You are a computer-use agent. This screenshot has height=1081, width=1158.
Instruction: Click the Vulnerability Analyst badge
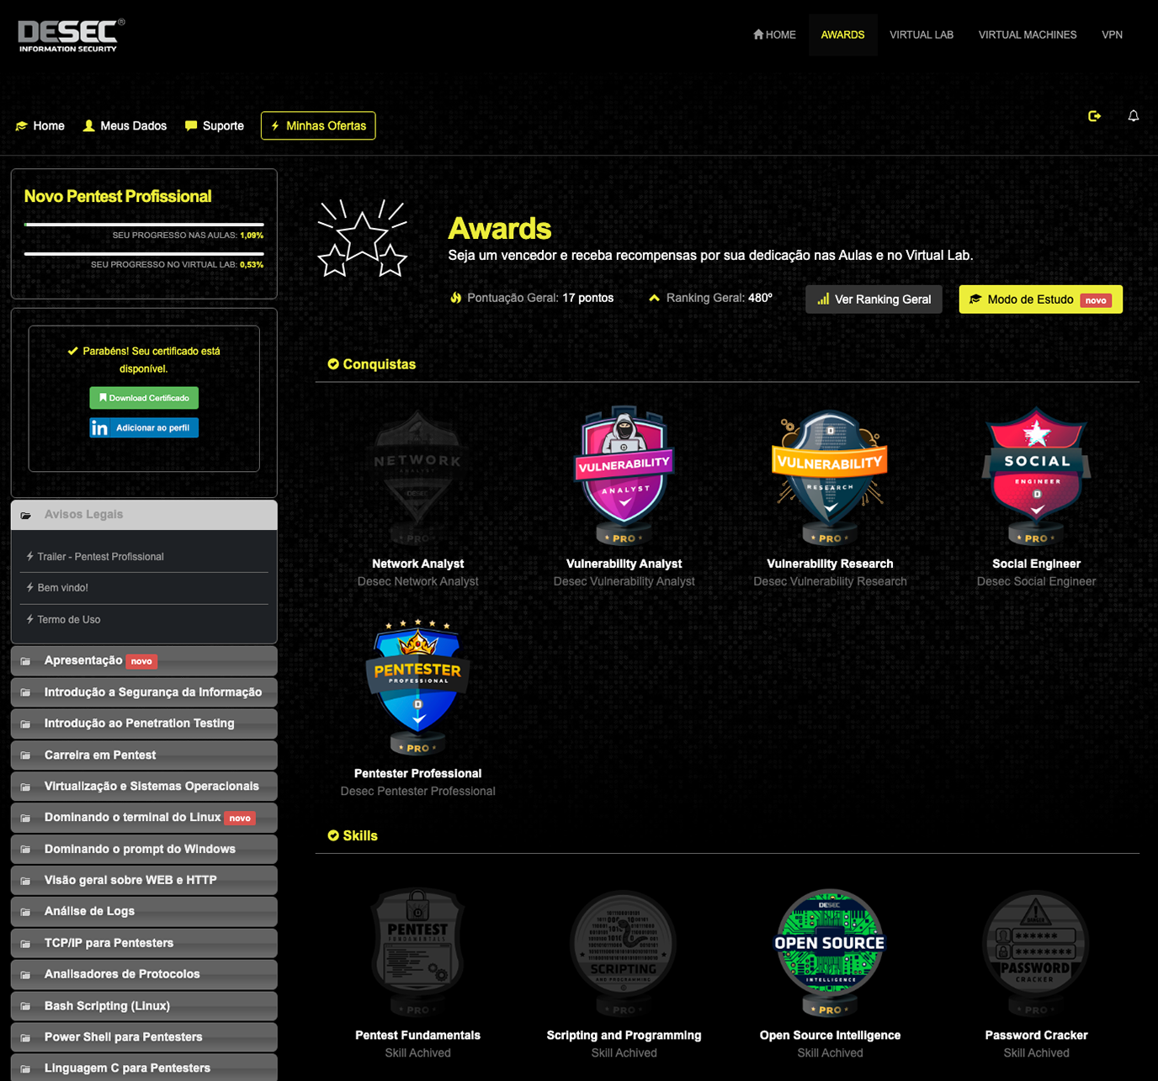[x=624, y=477]
